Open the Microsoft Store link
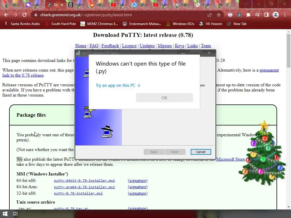This screenshot has width=291, height=218. tap(230, 159)
